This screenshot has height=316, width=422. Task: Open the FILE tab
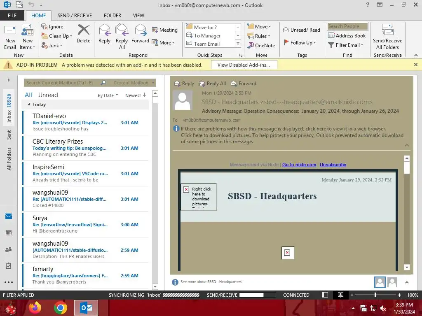point(12,16)
